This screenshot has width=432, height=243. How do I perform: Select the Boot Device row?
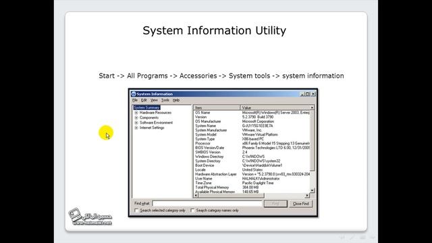tap(252, 165)
